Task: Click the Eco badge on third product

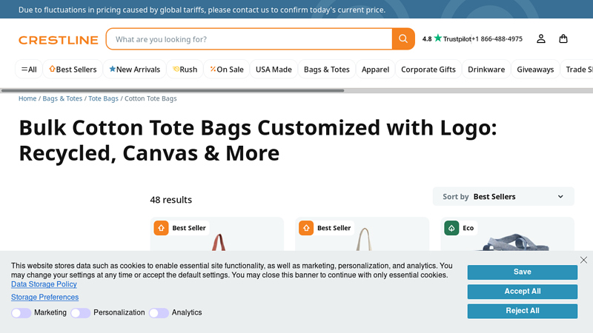Action: pyautogui.click(x=460, y=228)
